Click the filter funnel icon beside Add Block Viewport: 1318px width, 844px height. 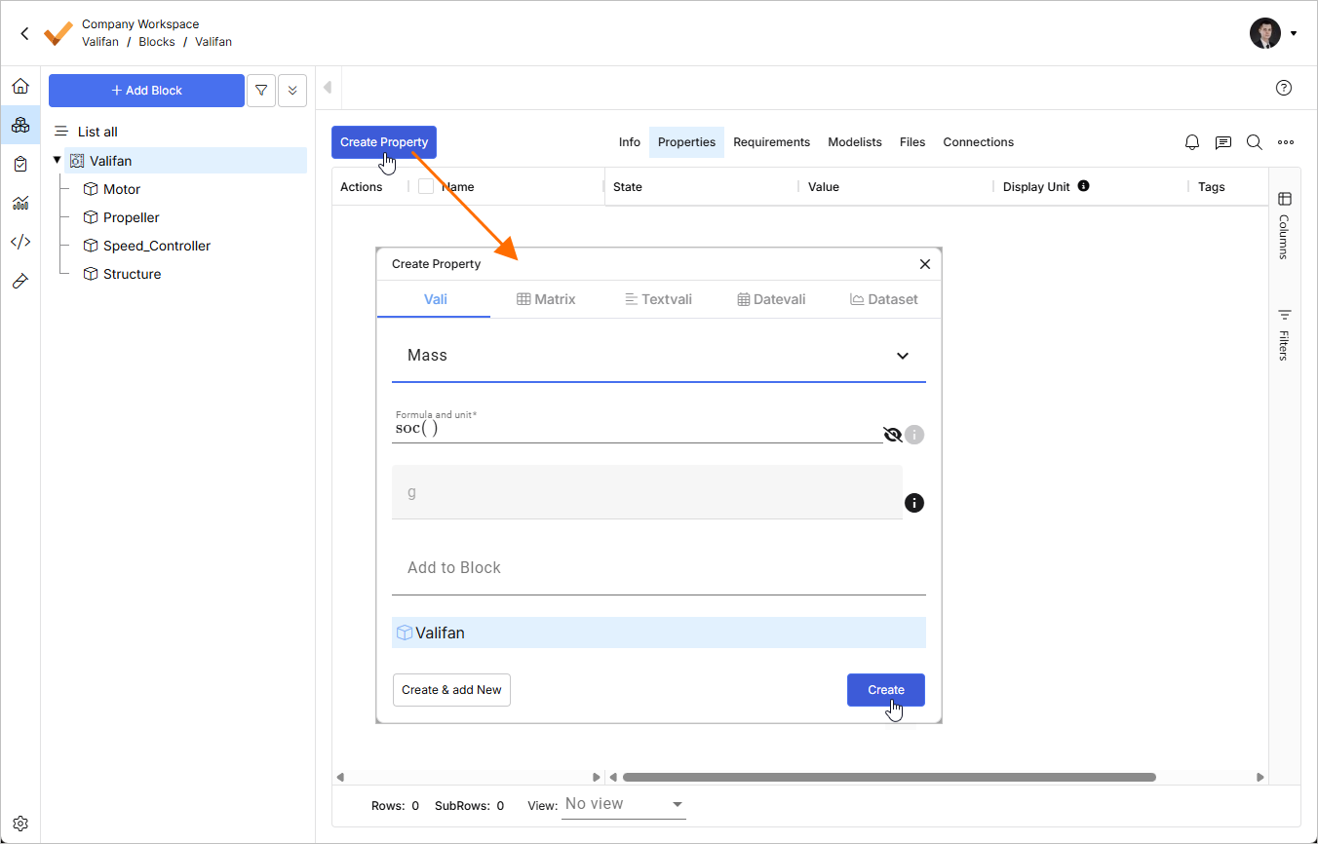click(261, 91)
